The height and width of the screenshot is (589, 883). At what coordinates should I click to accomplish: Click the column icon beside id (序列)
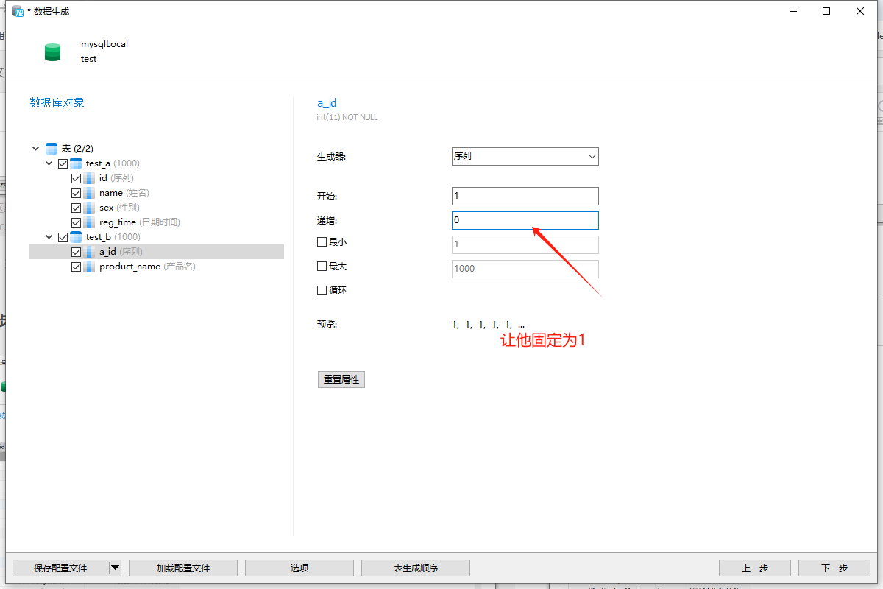tap(89, 178)
